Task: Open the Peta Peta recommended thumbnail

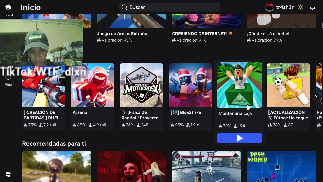Action: (132, 166)
